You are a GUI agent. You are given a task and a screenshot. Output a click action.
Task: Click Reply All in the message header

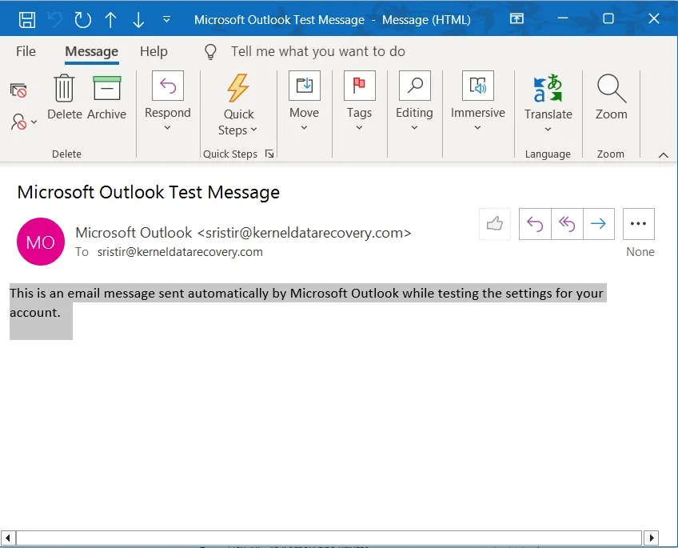click(x=567, y=224)
